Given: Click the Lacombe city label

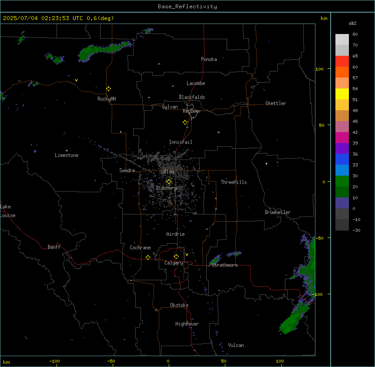Looking at the screenshot, I should point(196,83).
